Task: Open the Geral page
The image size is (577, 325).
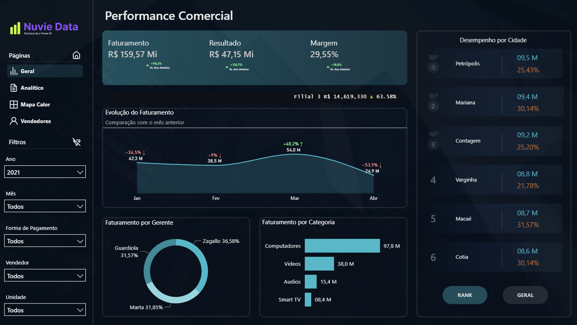Action: pos(45,71)
